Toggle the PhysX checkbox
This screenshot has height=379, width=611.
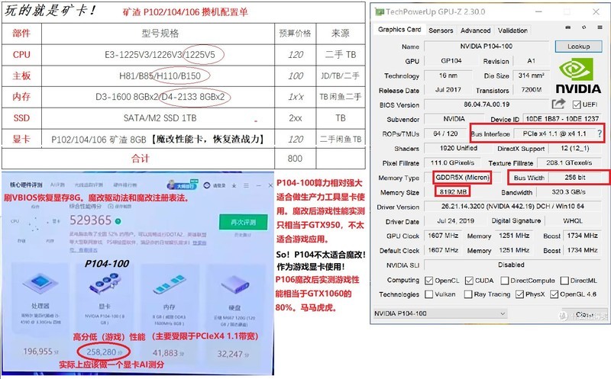click(x=519, y=294)
